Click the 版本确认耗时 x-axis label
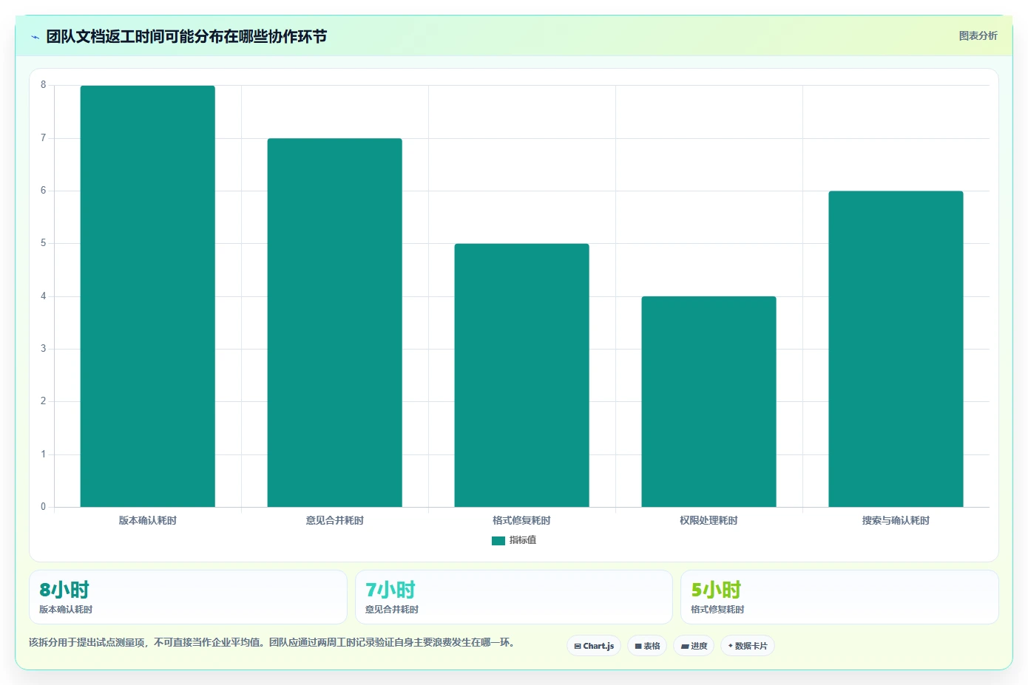This screenshot has height=685, width=1028. pos(148,520)
